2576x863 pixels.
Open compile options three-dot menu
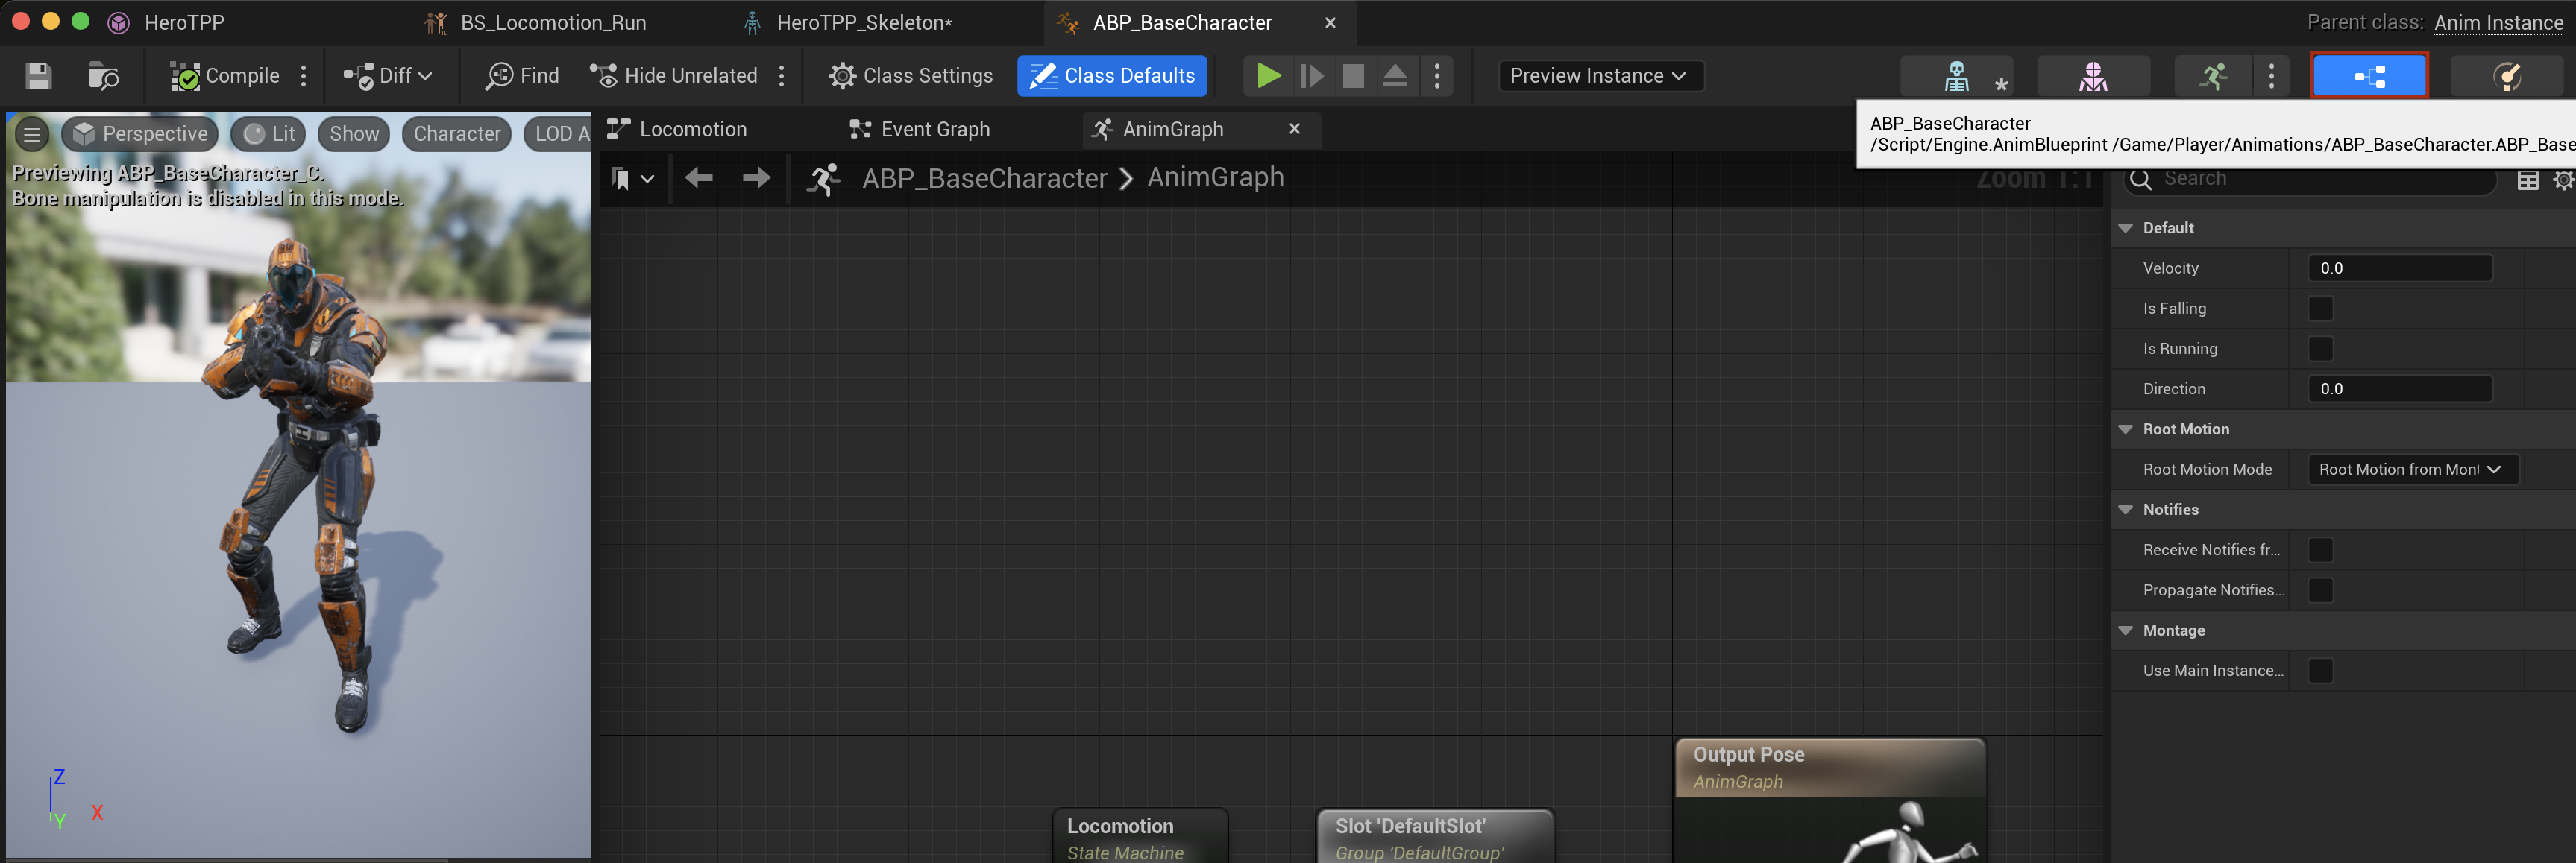pyautogui.click(x=304, y=76)
